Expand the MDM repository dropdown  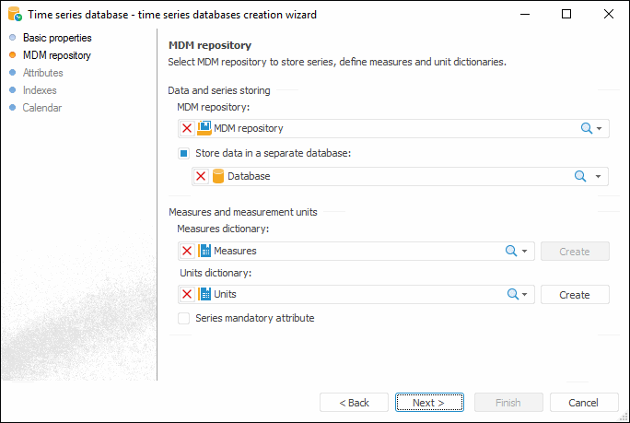[x=600, y=129]
